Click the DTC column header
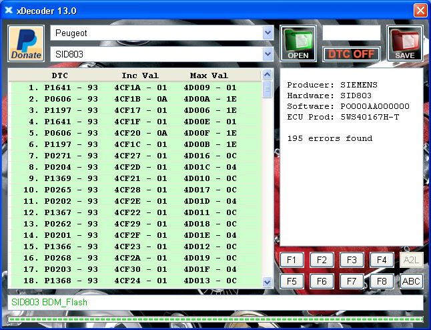 (x=59, y=75)
